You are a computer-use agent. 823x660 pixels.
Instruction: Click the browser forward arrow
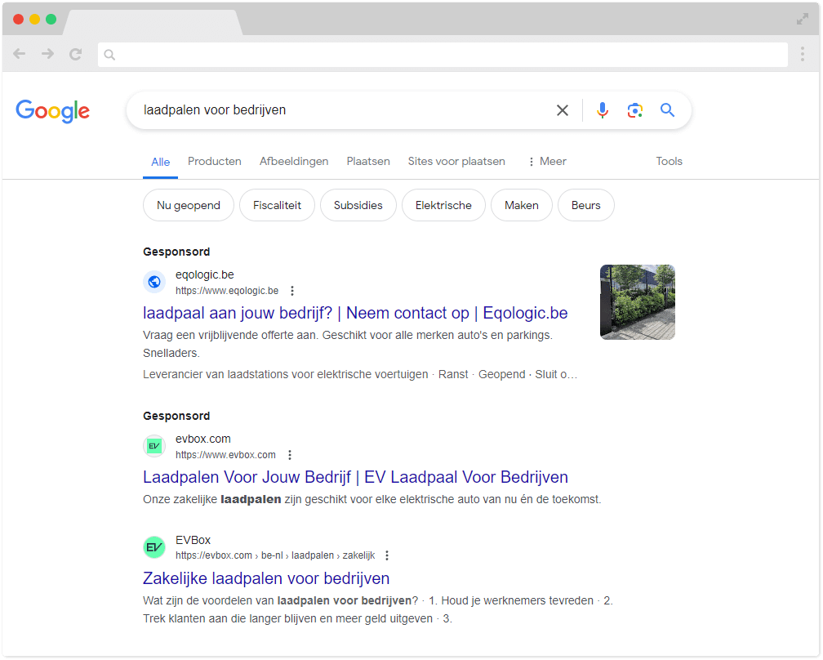(x=47, y=54)
